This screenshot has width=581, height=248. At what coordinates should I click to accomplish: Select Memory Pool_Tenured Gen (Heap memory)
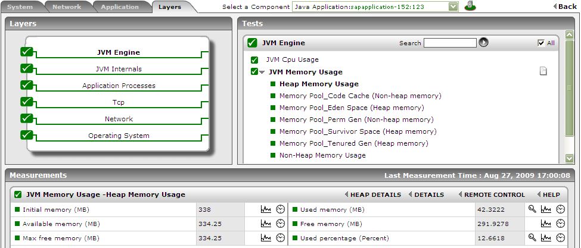click(x=353, y=143)
